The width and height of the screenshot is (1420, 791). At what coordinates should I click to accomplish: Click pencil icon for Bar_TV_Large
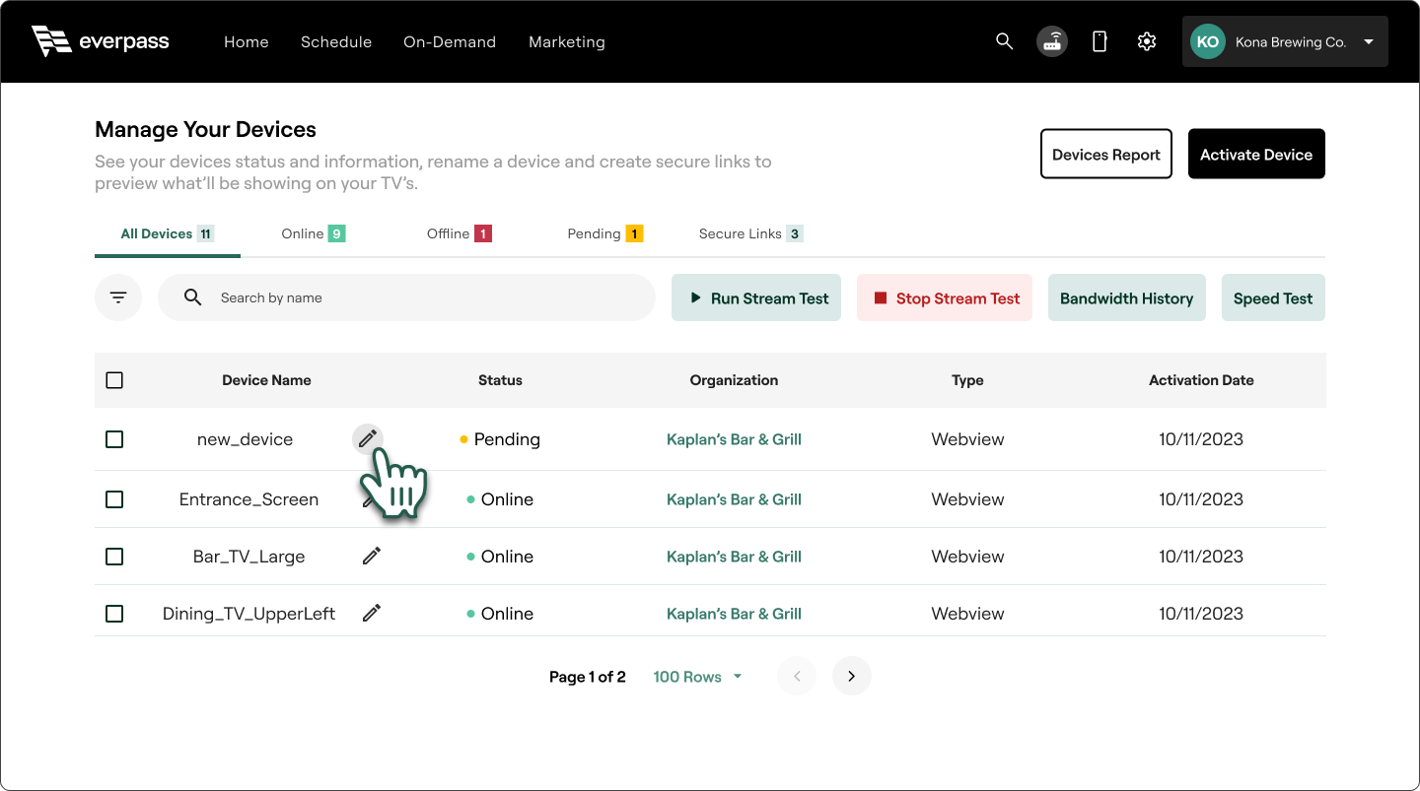372,556
